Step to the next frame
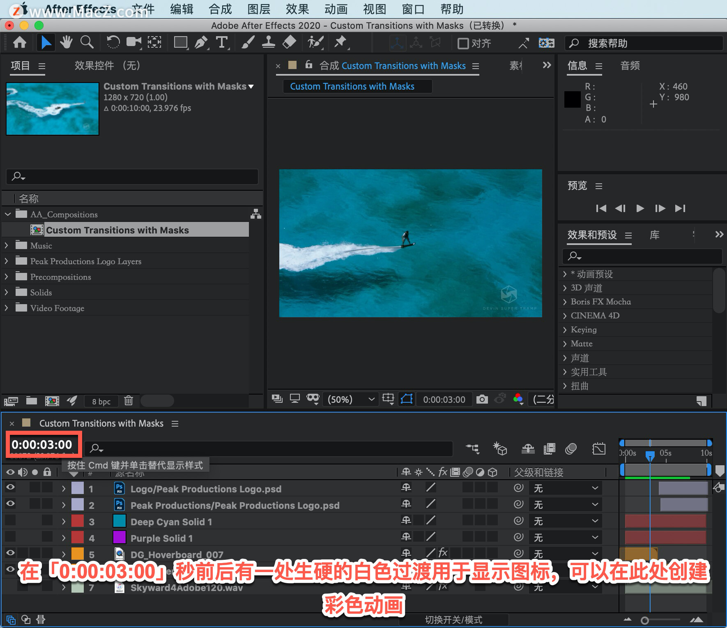This screenshot has width=727, height=628. 660,208
